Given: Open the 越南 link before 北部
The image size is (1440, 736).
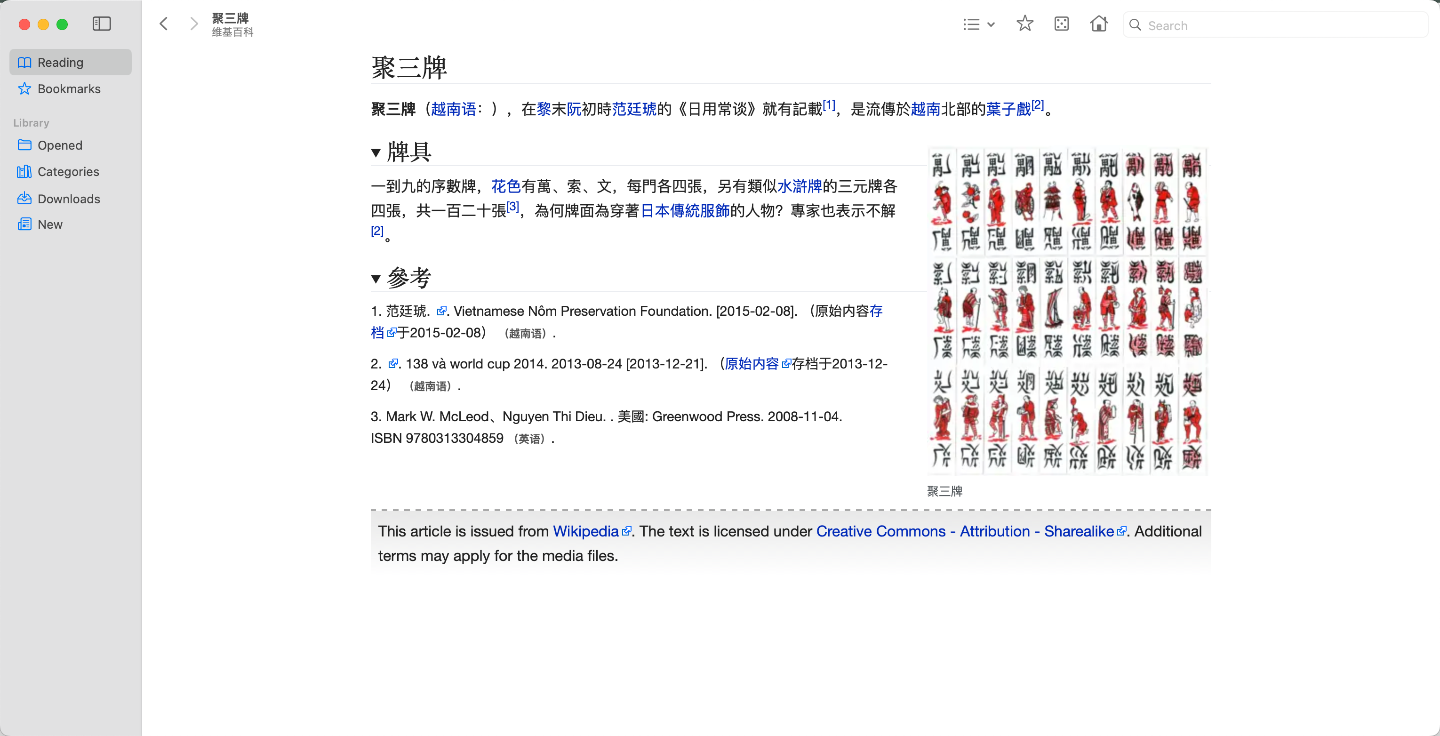Looking at the screenshot, I should point(926,109).
